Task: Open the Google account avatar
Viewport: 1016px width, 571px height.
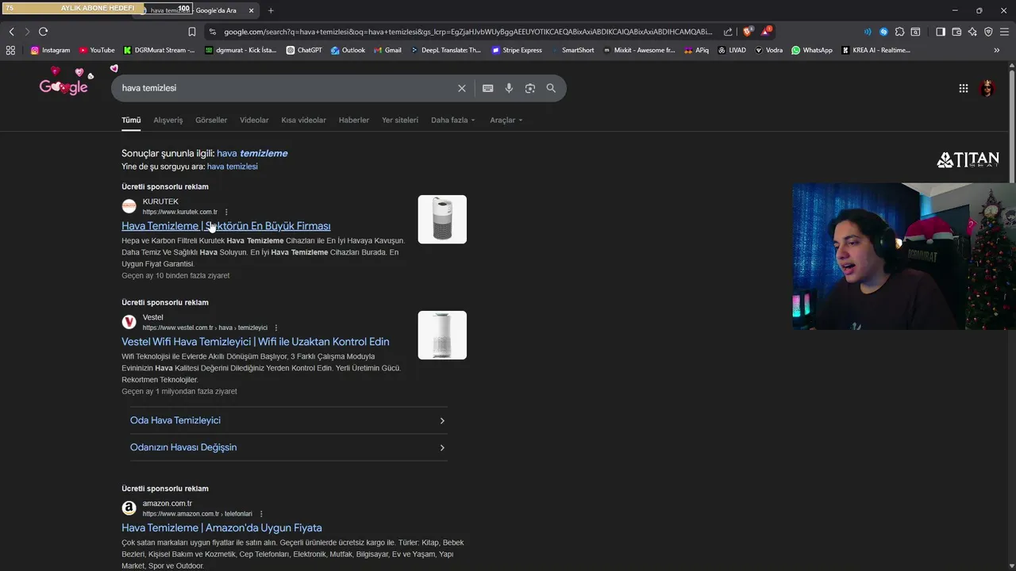Action: (x=987, y=88)
